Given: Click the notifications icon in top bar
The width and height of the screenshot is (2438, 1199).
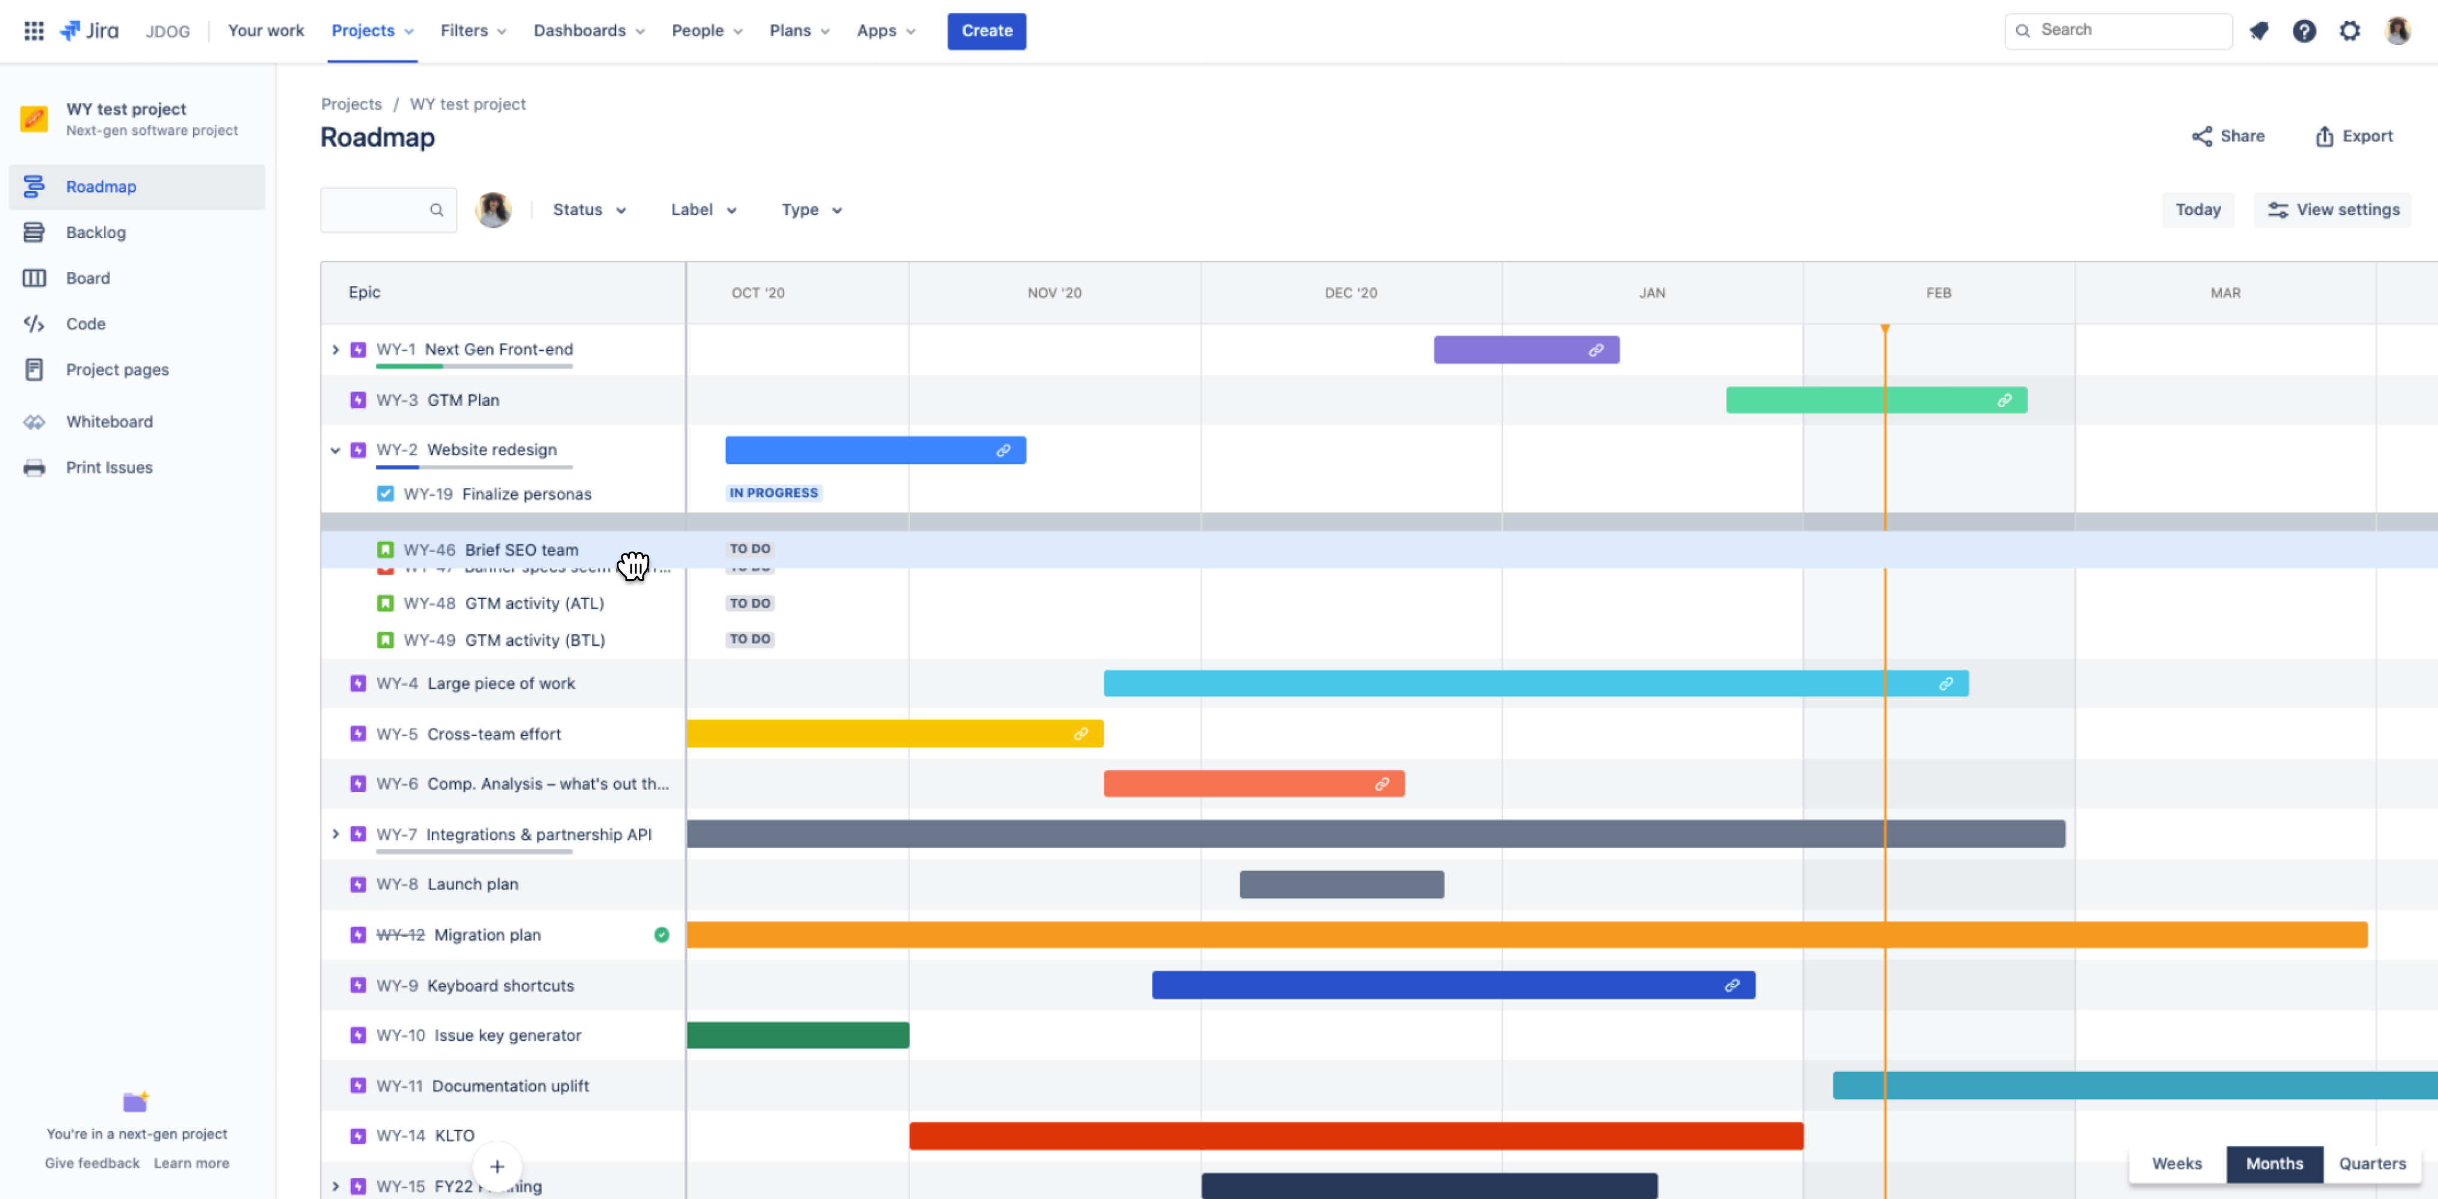Looking at the screenshot, I should pyautogui.click(x=2259, y=30).
